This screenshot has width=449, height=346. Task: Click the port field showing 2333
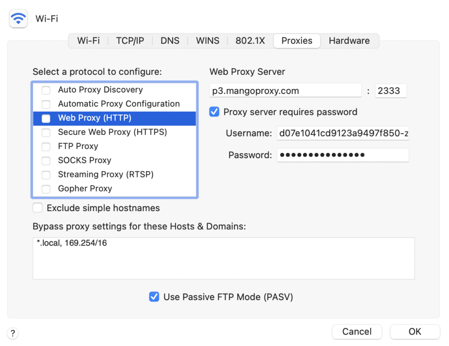391,91
